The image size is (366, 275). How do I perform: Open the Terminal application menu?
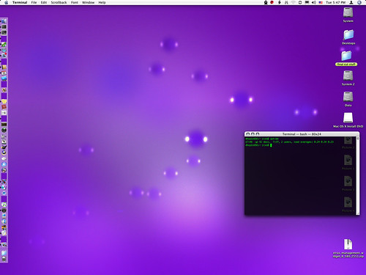[x=20, y=2]
